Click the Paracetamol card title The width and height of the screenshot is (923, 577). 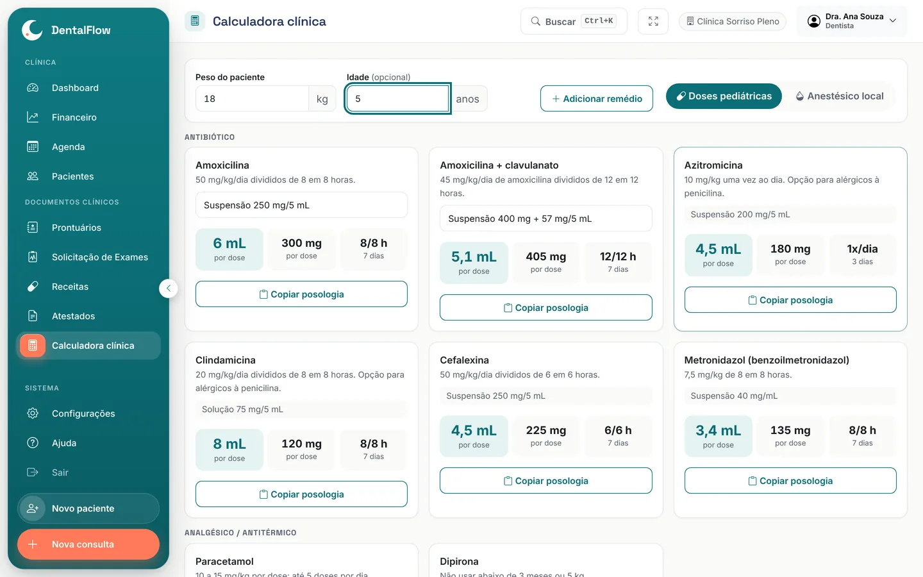click(x=224, y=562)
